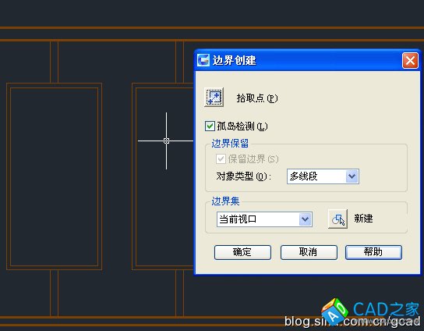Click the crosshair cursor center in drawing
Viewport: 424px width, 331px height.
click(166, 141)
